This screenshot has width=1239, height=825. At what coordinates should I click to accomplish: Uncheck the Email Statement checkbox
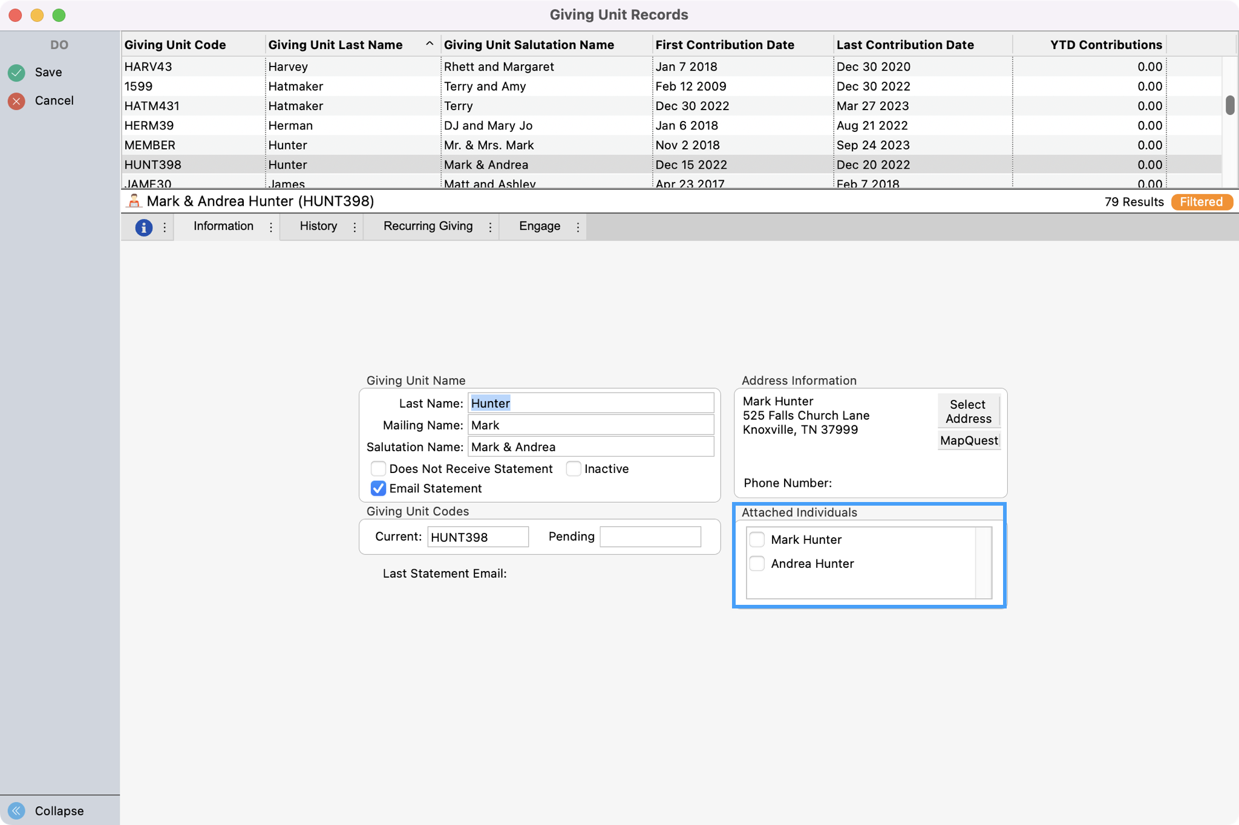(x=378, y=488)
